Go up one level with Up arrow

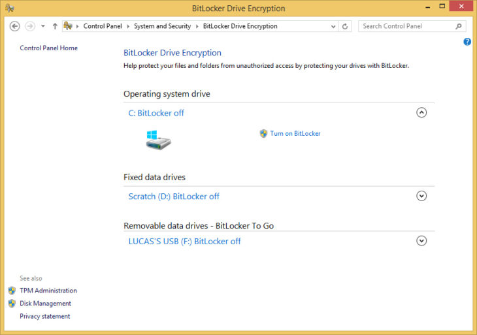click(x=55, y=26)
